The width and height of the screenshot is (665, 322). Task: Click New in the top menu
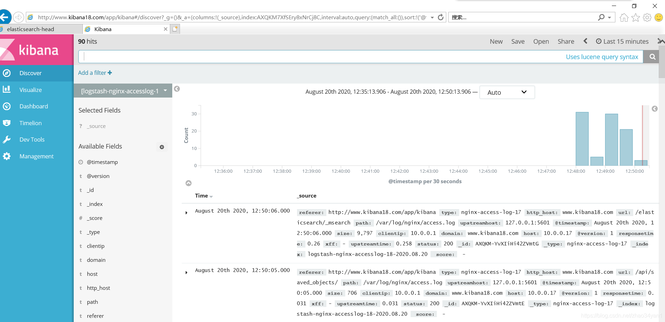tap(496, 42)
